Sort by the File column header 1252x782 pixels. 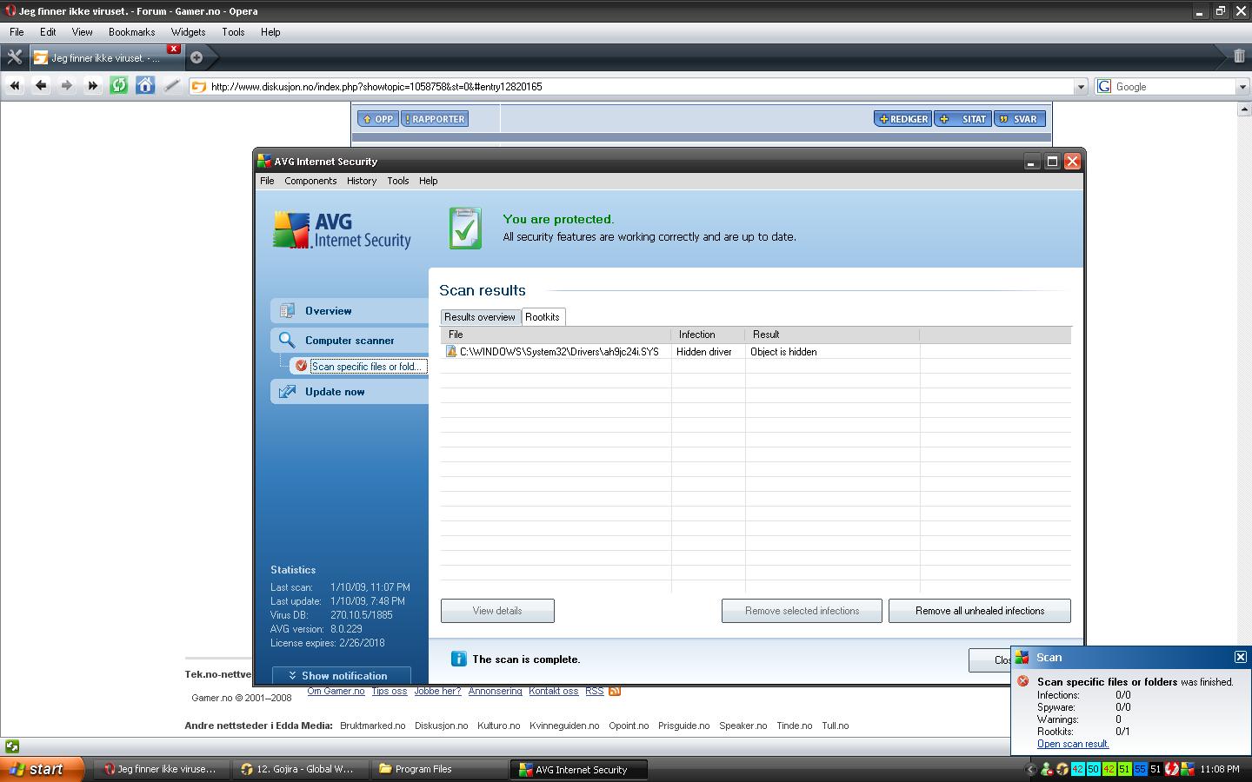(556, 335)
